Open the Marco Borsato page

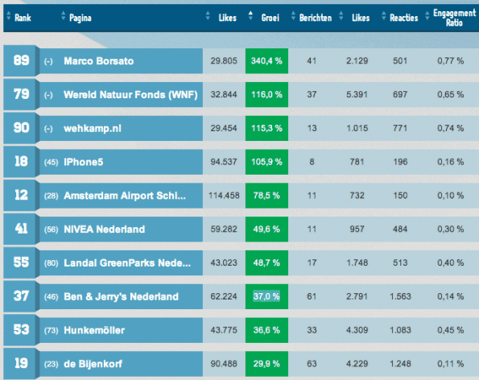click(99, 61)
